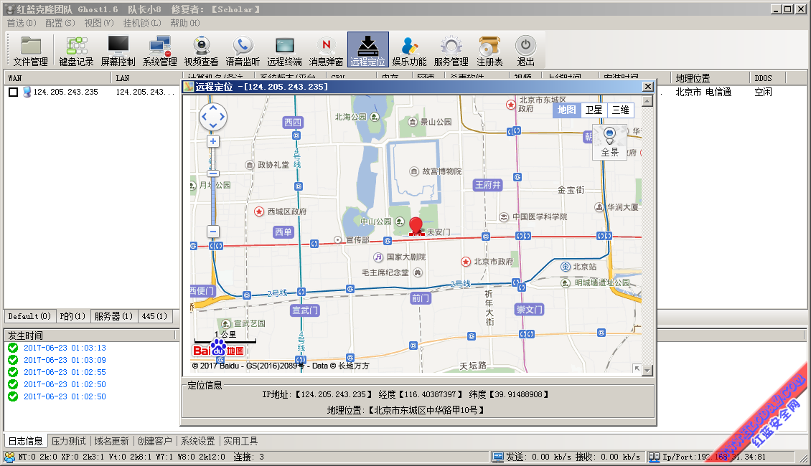Select log entry 2017-06-23 01:03:09
Screen dimensions: 811x466
tap(65, 360)
